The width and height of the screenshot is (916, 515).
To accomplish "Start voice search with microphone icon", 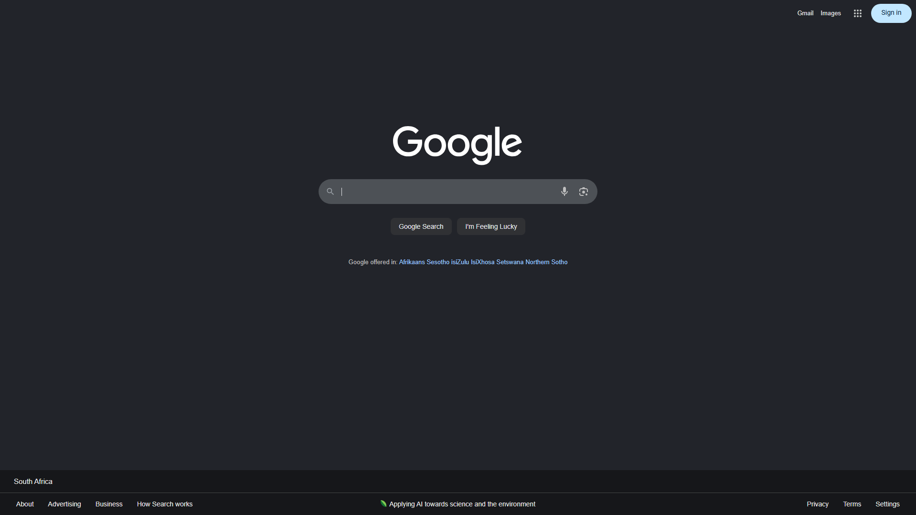I will coord(564,192).
